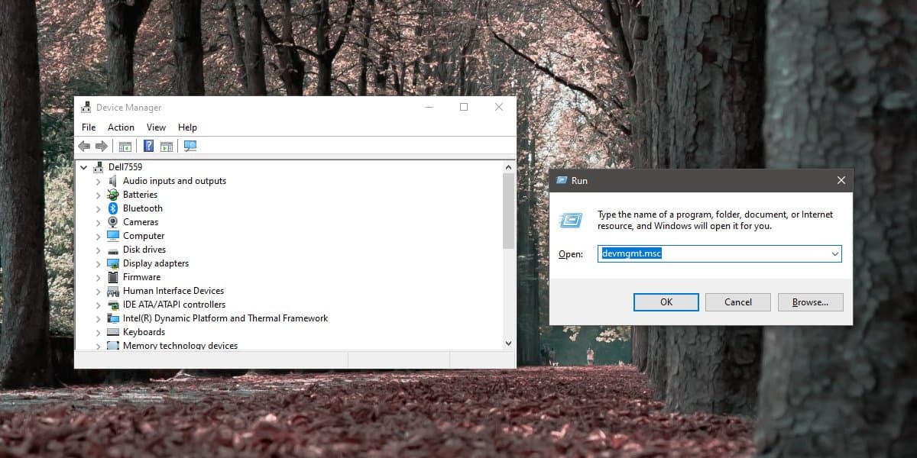Screen dimensions: 917x458
Task: Click the Display adapters icon
Action: [x=113, y=263]
